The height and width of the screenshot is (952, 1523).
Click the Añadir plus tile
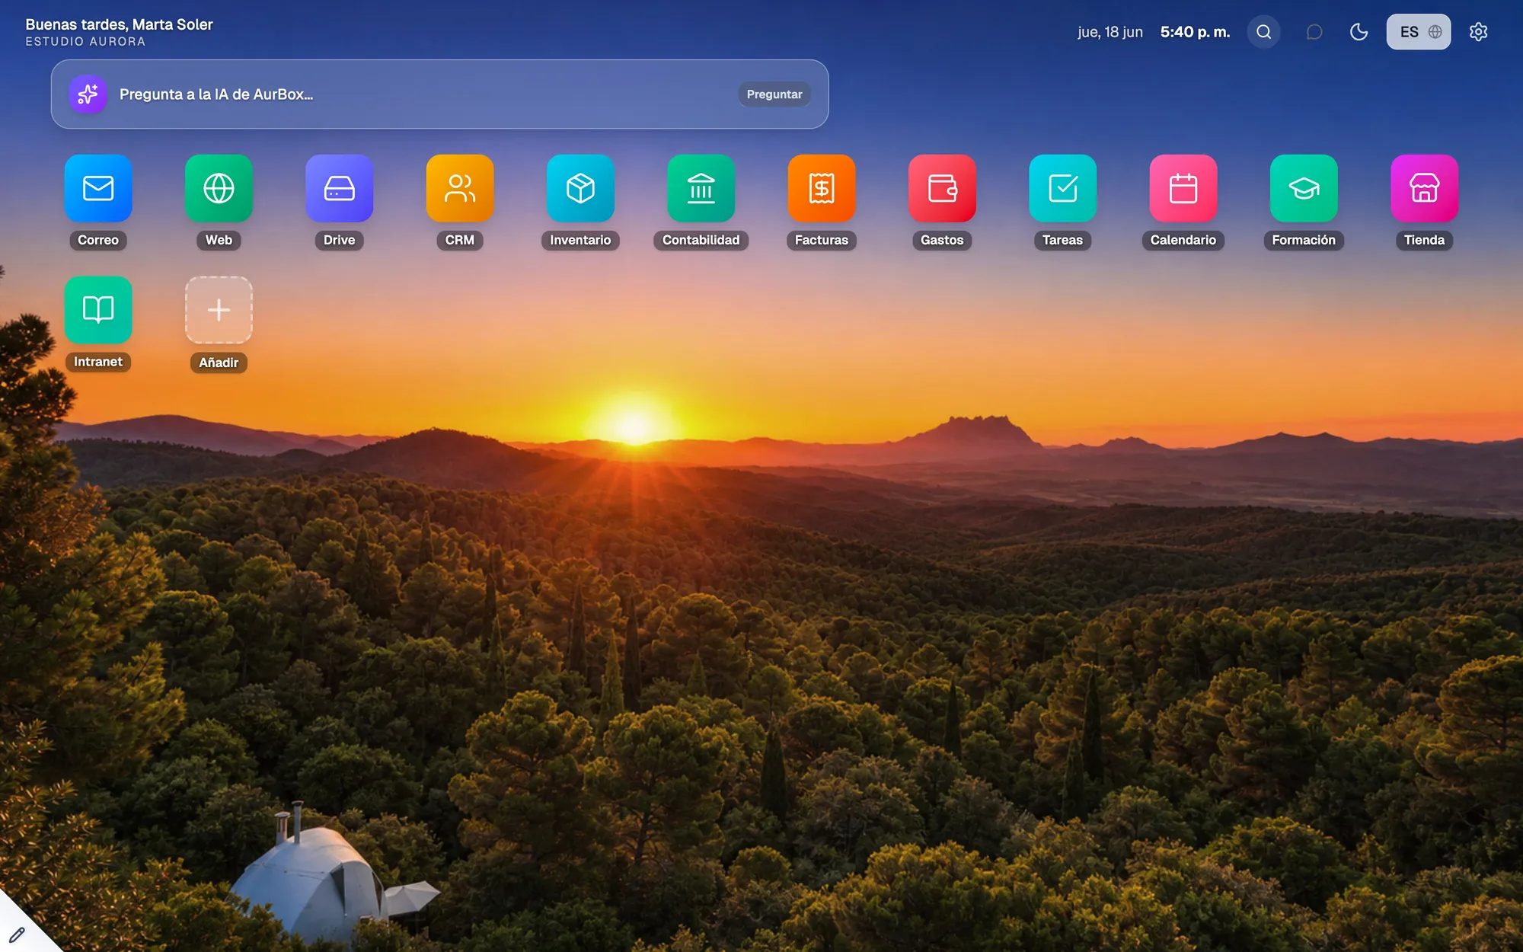point(219,310)
